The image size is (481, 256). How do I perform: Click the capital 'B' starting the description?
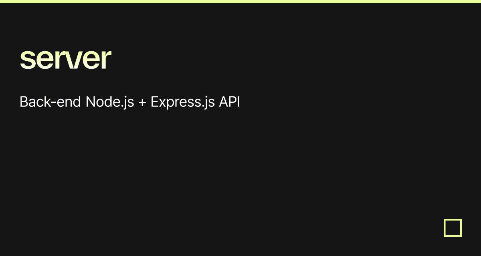tap(24, 102)
